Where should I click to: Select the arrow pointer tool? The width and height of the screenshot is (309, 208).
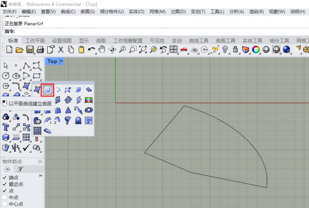coord(6,65)
